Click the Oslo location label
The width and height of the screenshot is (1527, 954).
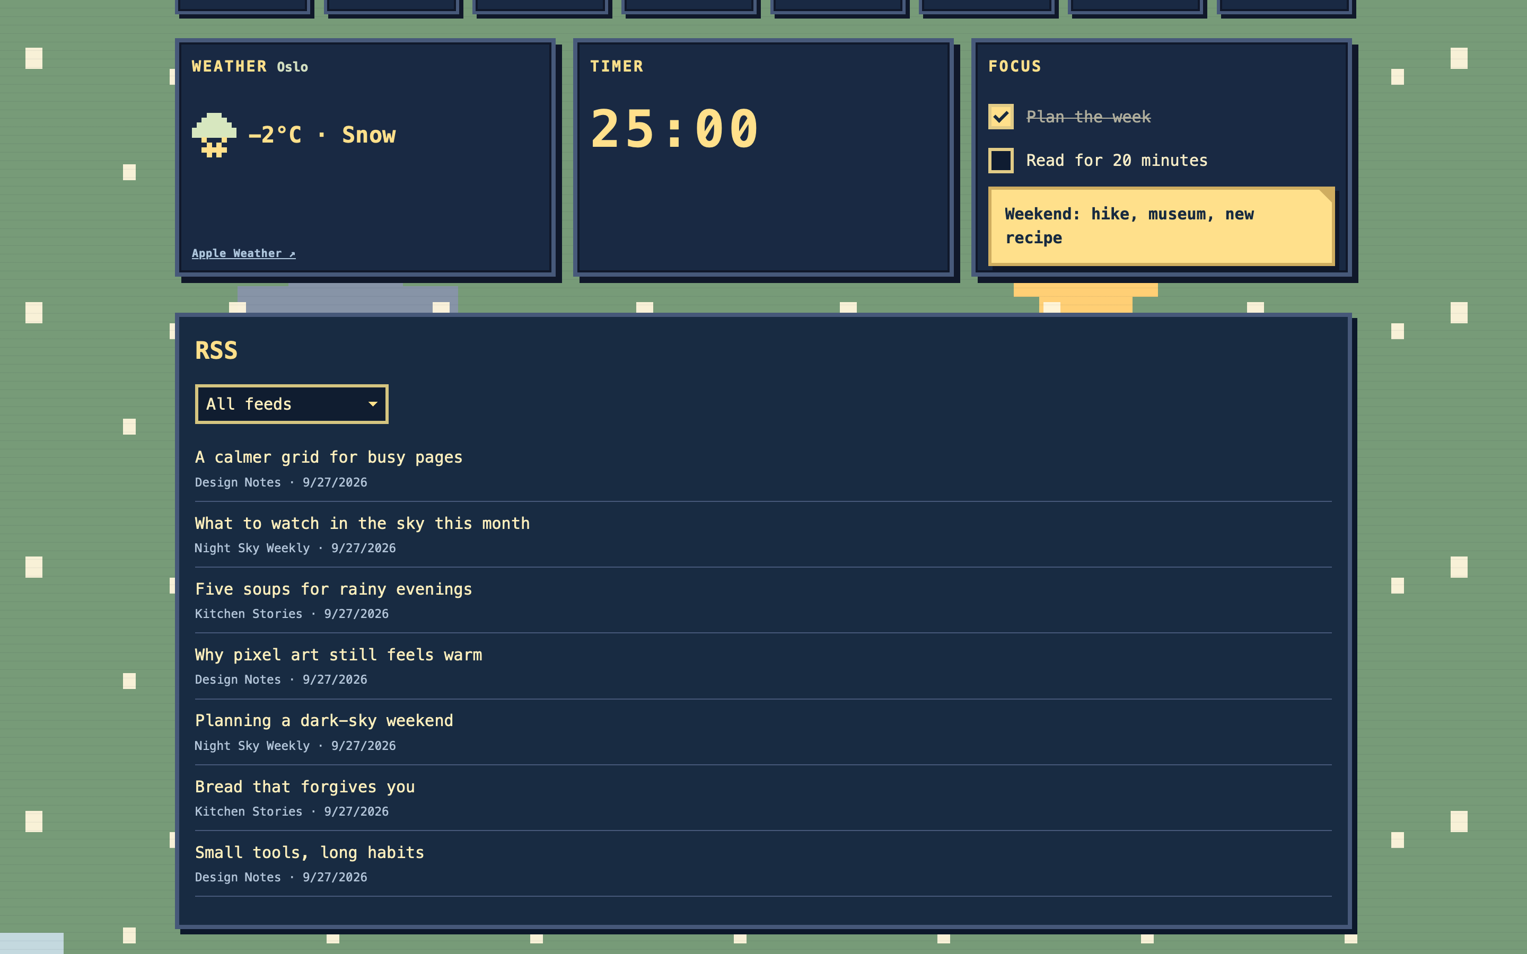292,67
